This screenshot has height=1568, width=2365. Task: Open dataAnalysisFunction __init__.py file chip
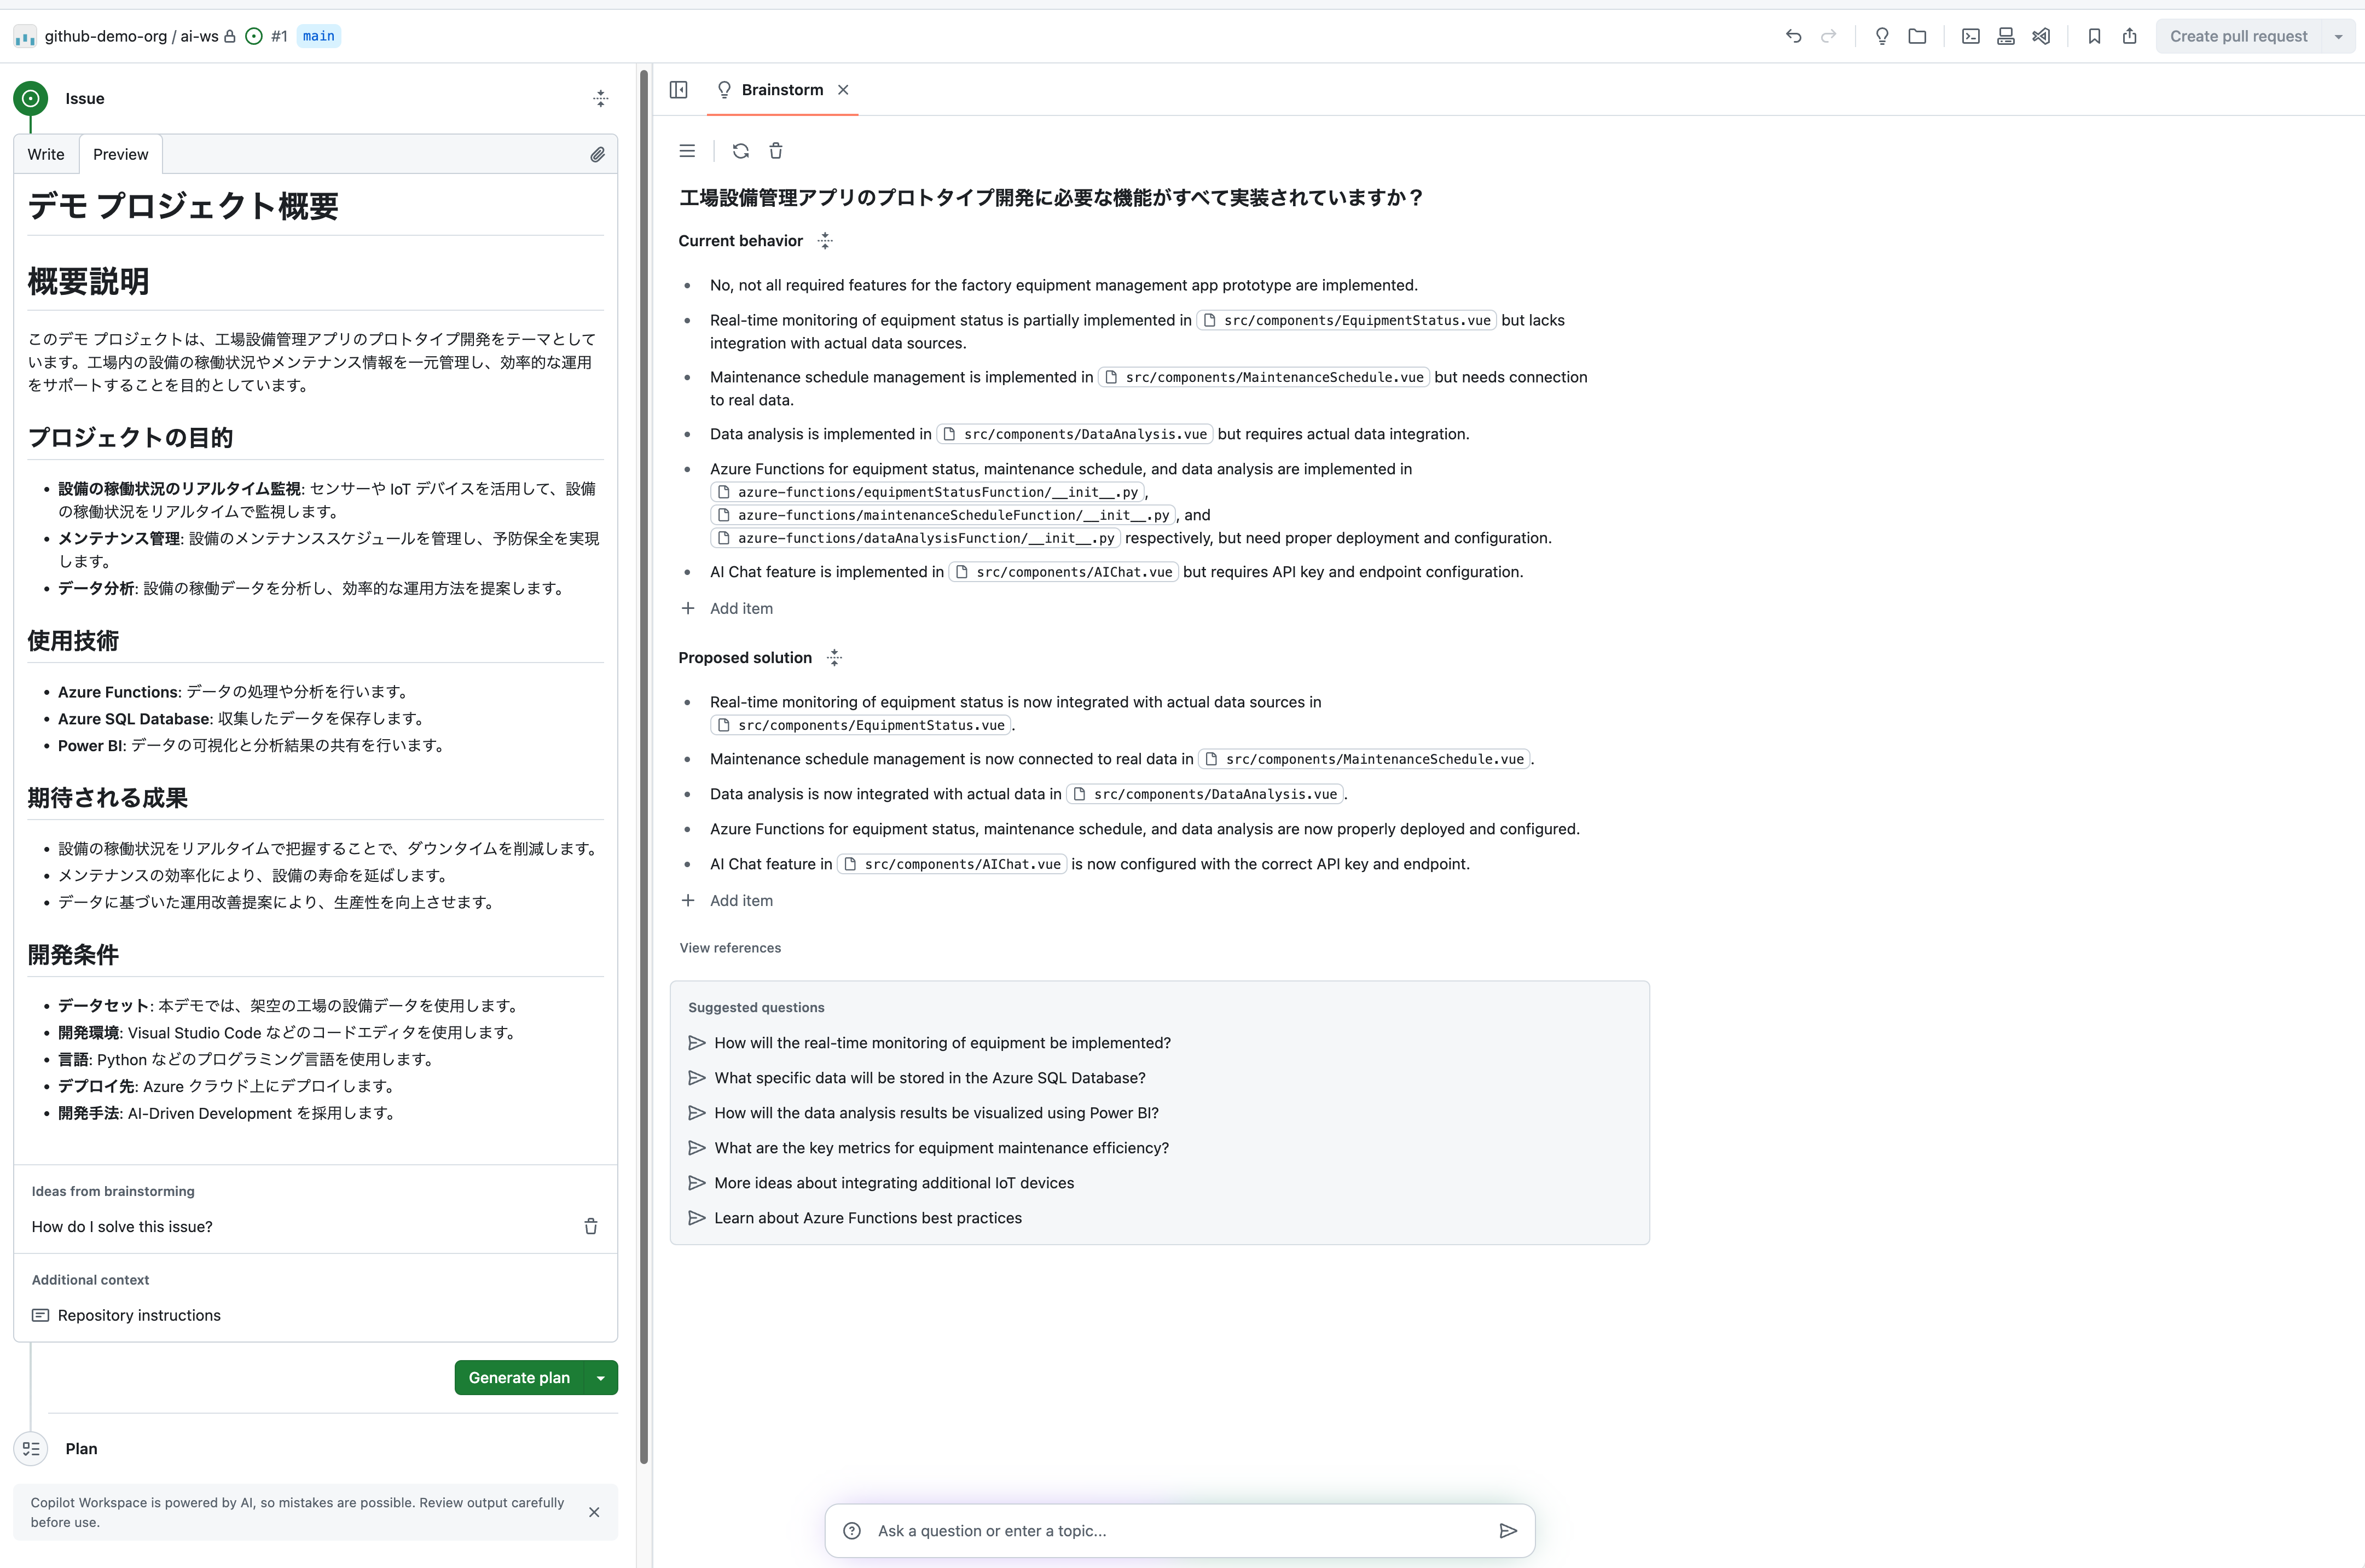[915, 538]
